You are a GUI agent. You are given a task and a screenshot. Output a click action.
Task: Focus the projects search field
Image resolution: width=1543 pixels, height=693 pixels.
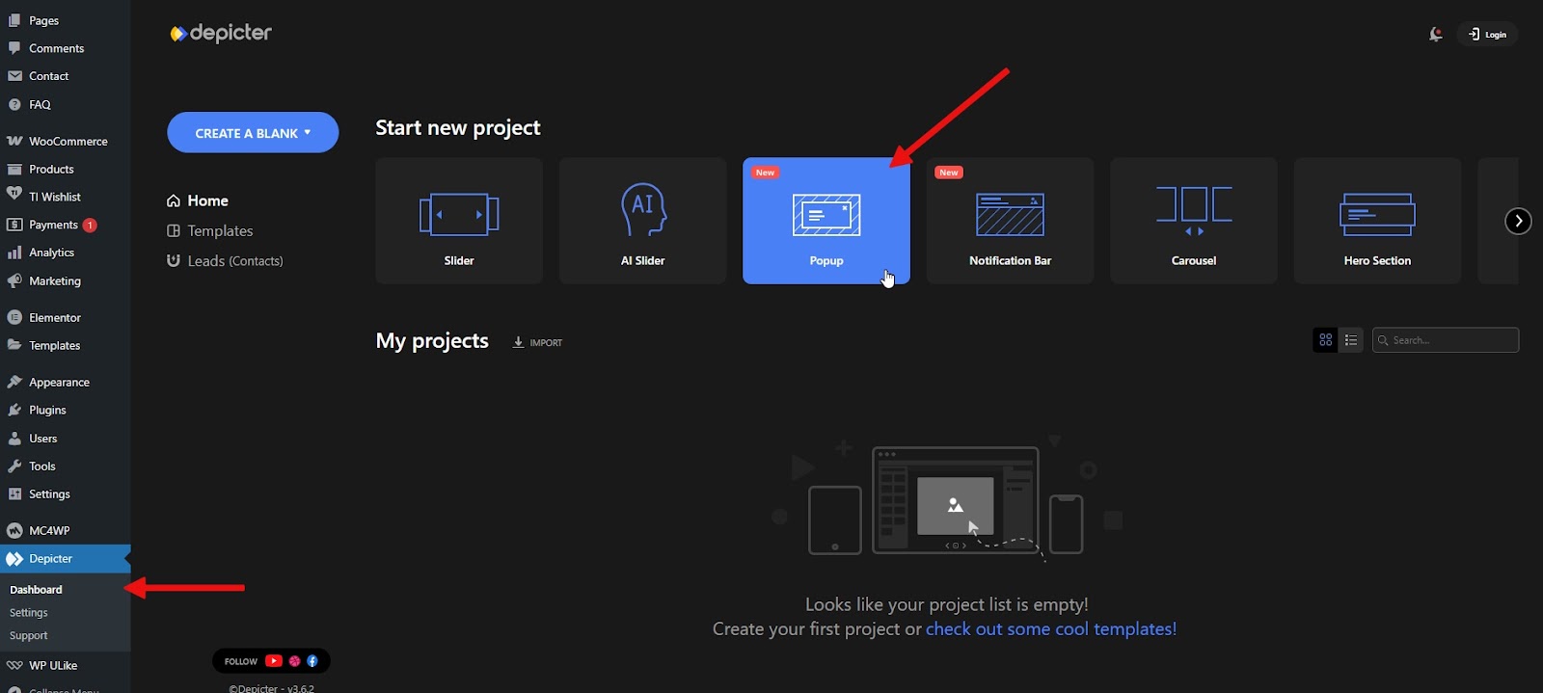1451,340
